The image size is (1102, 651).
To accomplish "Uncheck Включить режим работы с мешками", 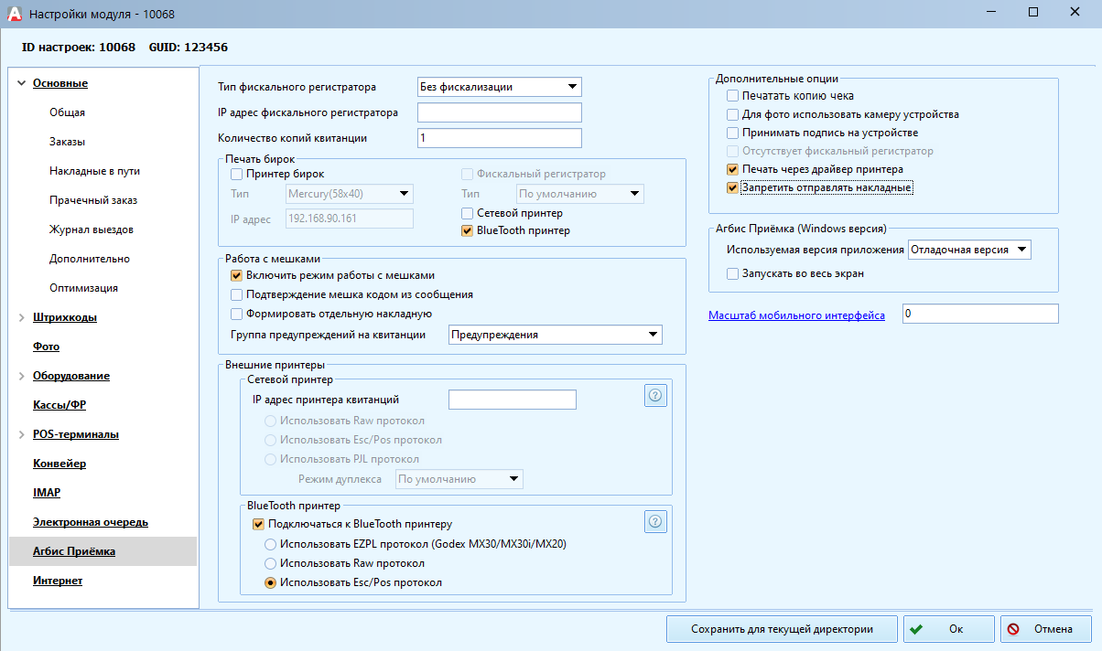I will [237, 275].
